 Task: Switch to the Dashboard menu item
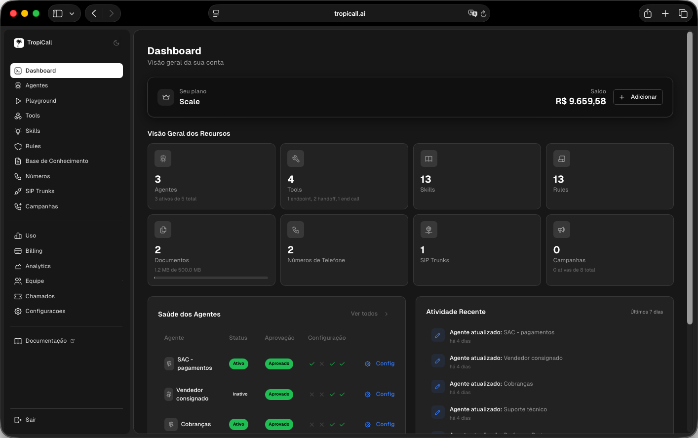(41, 70)
